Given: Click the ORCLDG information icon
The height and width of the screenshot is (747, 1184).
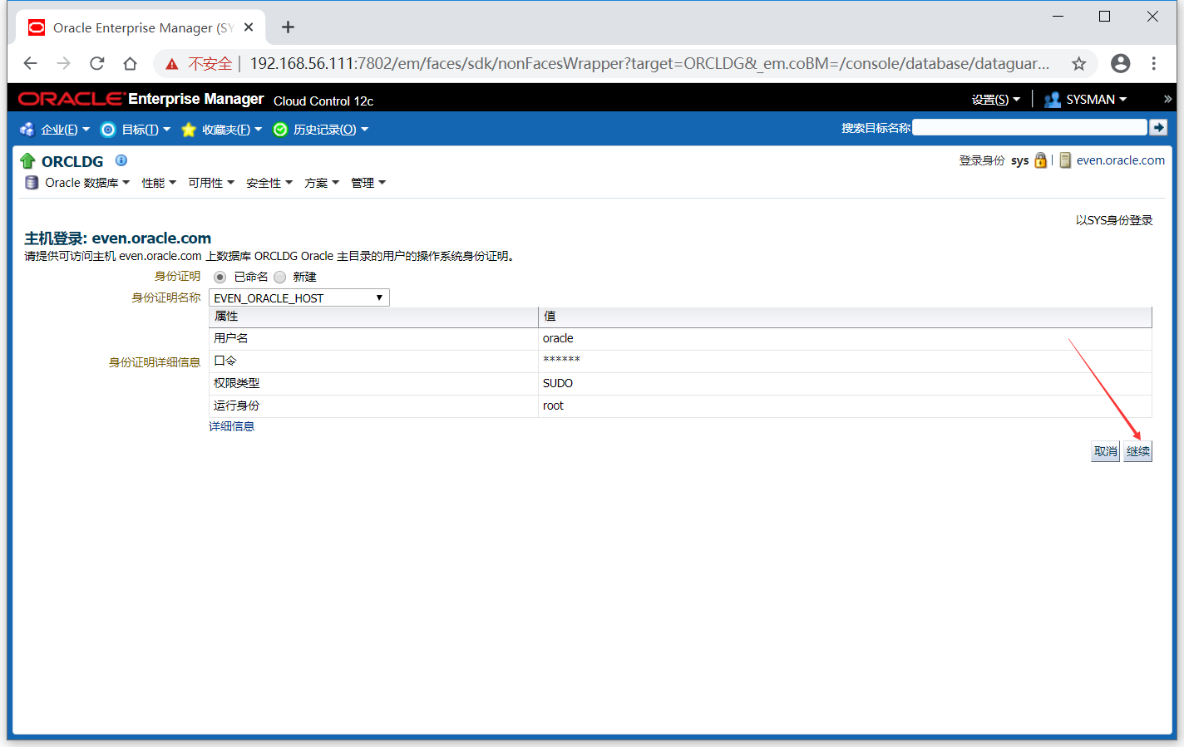Looking at the screenshot, I should tap(121, 160).
